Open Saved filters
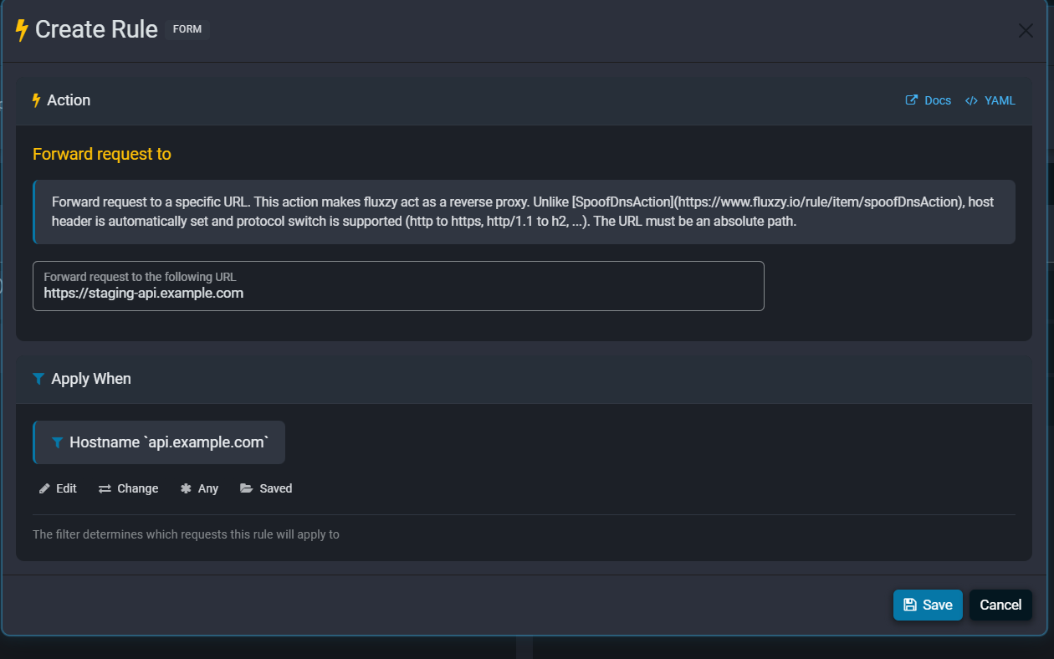This screenshot has height=659, width=1054. coord(266,488)
